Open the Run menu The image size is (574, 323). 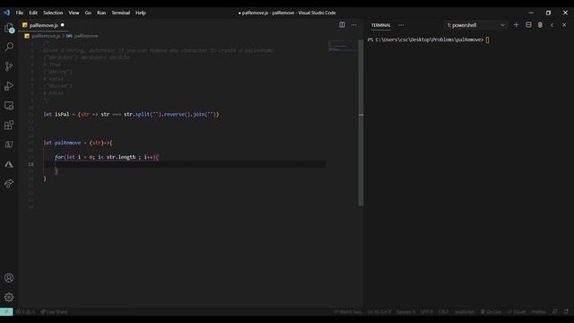click(101, 13)
